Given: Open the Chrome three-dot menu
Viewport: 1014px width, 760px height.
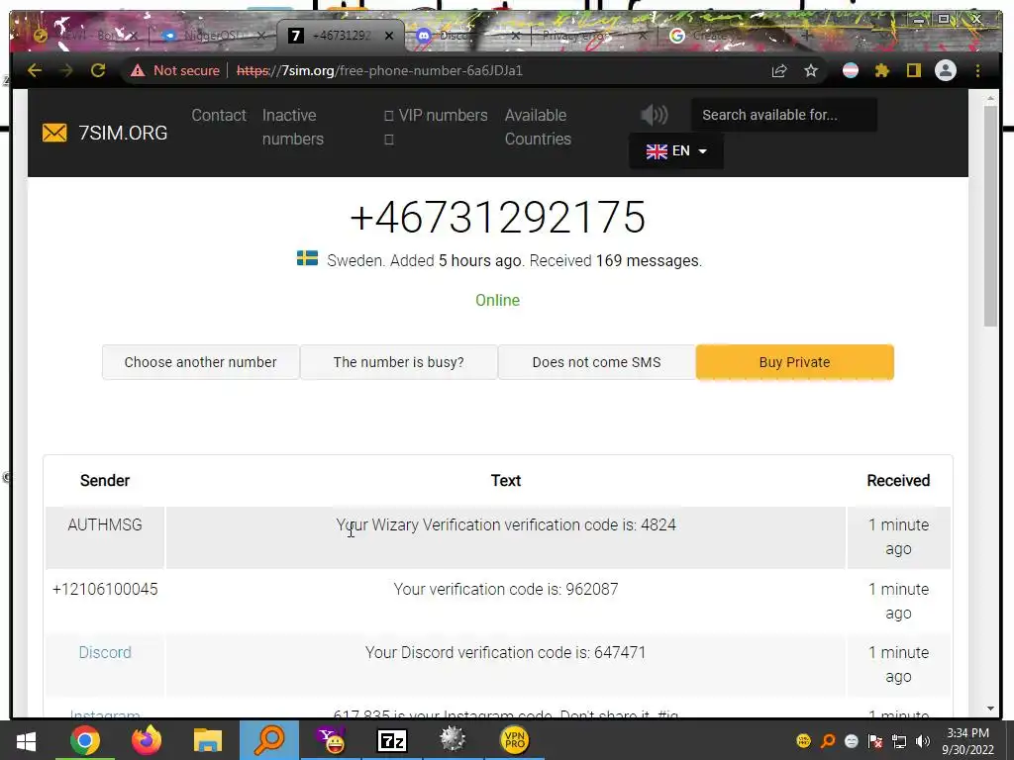Looking at the screenshot, I should [x=977, y=70].
